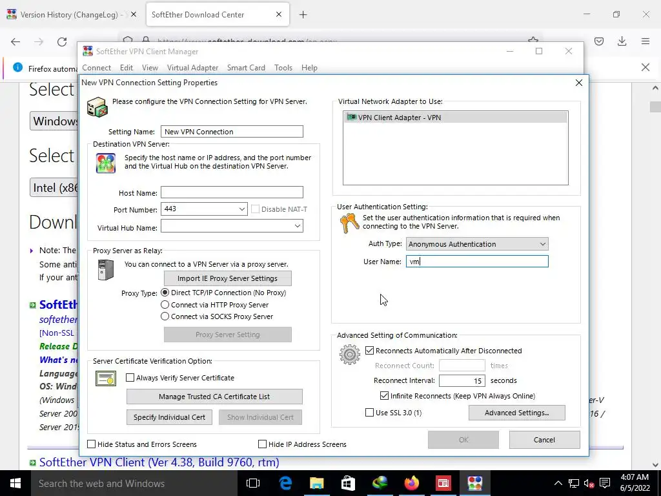This screenshot has width=661, height=496.
Task: Toggle Disable NAT-T checkbox
Action: tap(255, 209)
